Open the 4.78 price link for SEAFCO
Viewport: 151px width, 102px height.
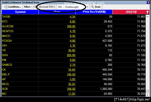point(72,31)
